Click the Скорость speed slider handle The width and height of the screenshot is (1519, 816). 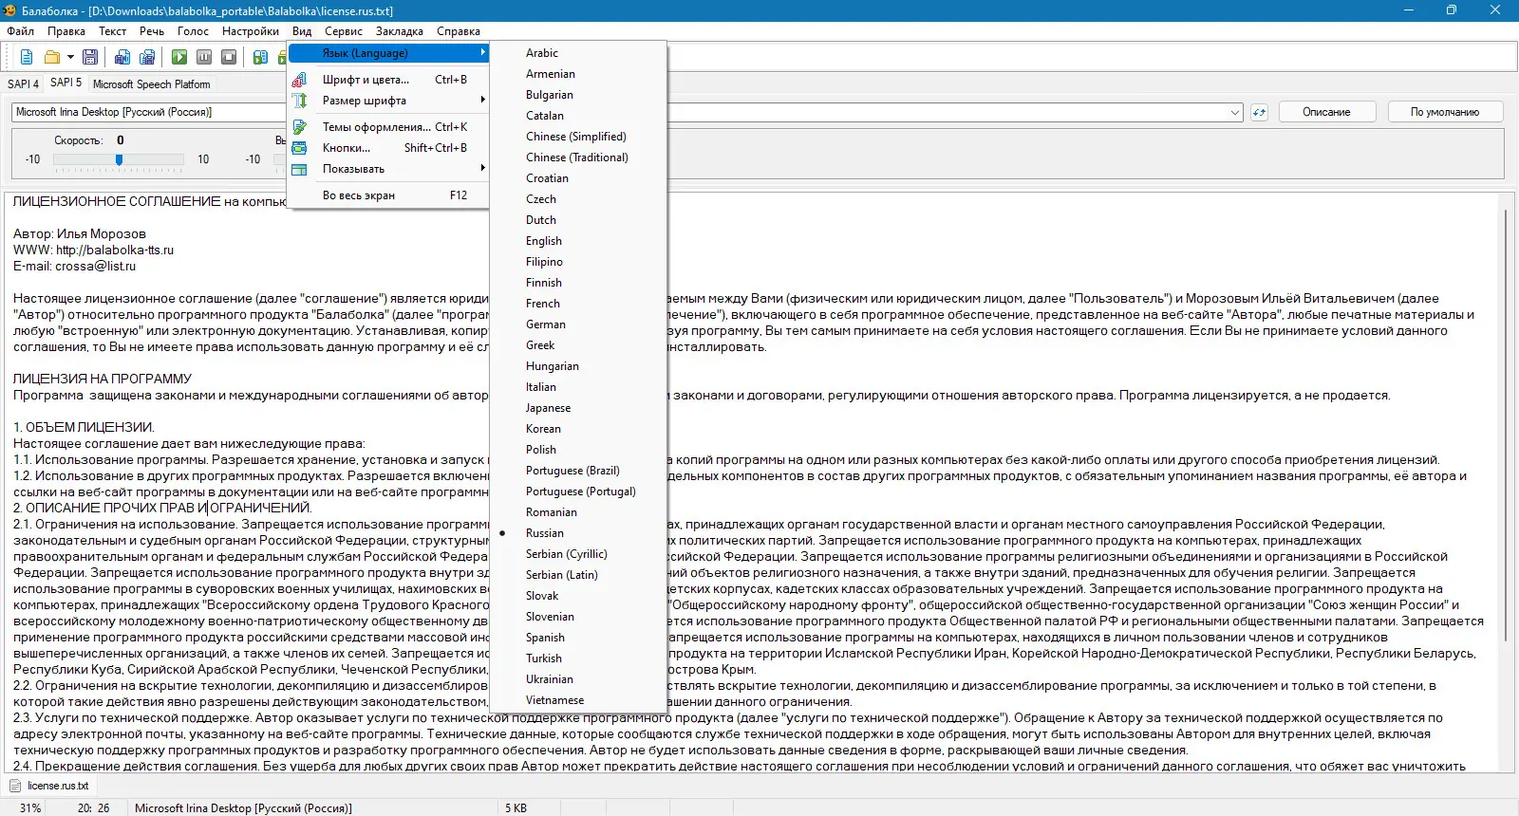point(120,159)
